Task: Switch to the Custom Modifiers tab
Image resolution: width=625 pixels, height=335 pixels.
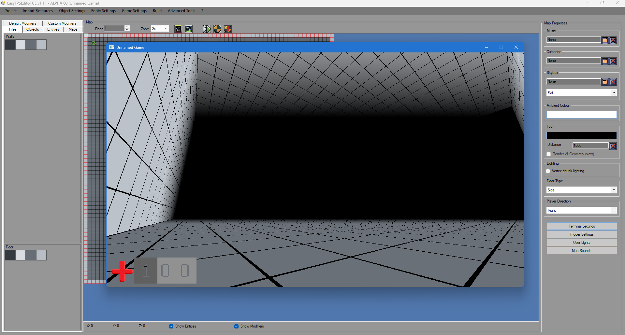Action: (x=62, y=23)
